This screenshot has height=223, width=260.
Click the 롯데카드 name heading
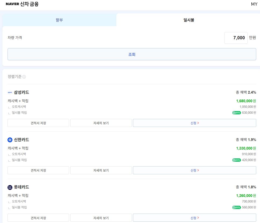coord(21,187)
